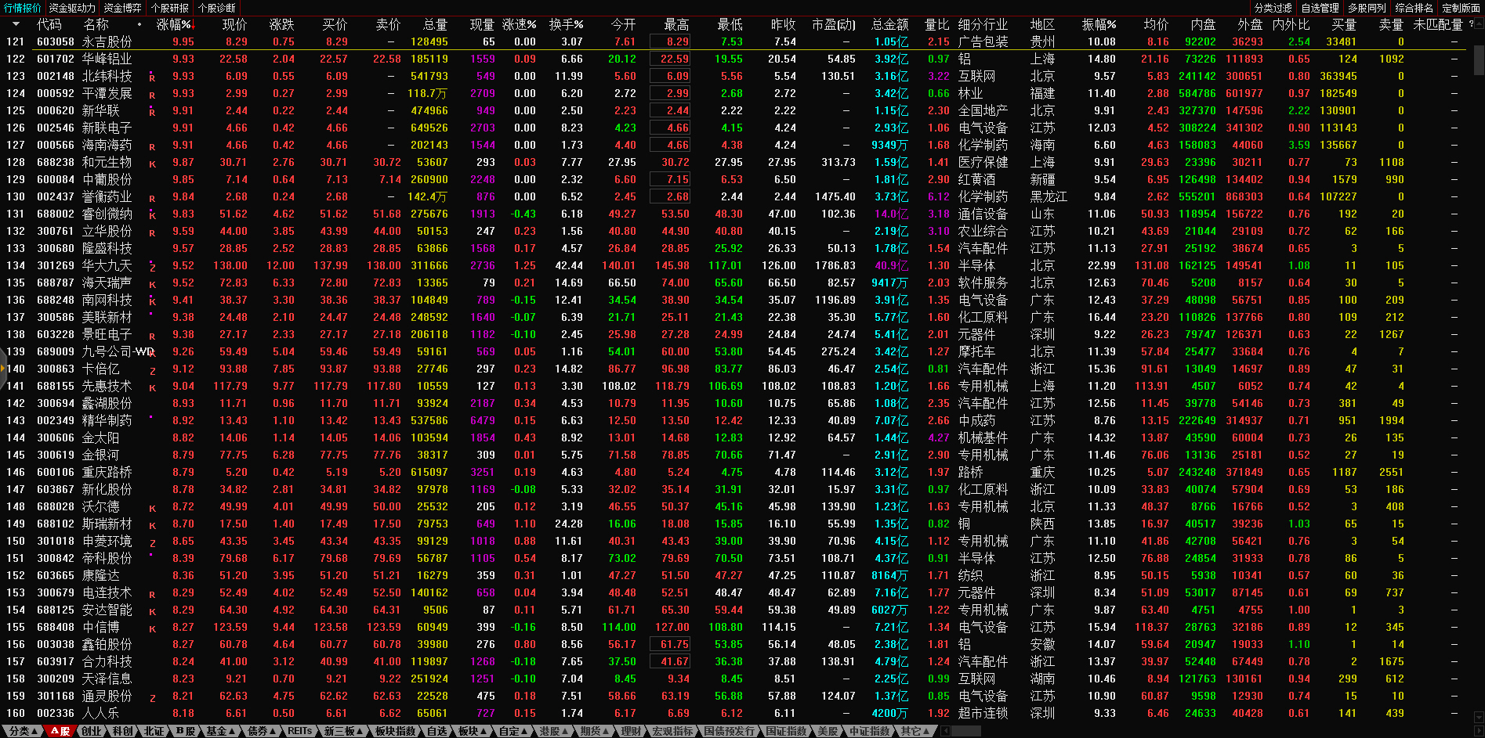Expand the 分类 category menu tab
This screenshot has height=738, width=1485.
coord(22,731)
